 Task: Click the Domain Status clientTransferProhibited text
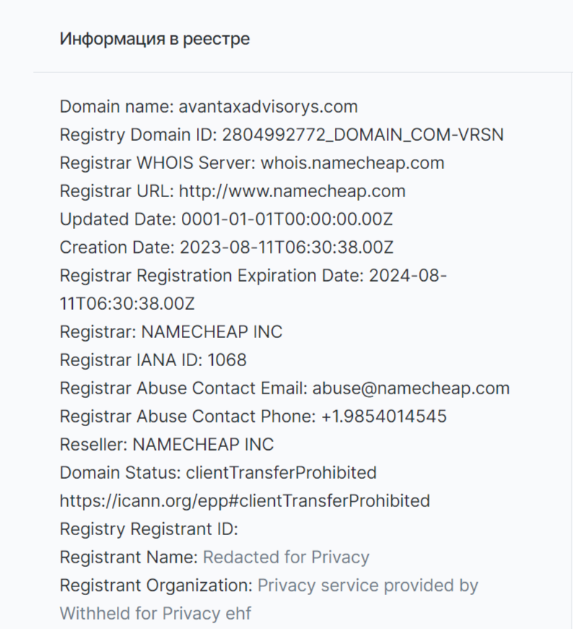click(218, 473)
